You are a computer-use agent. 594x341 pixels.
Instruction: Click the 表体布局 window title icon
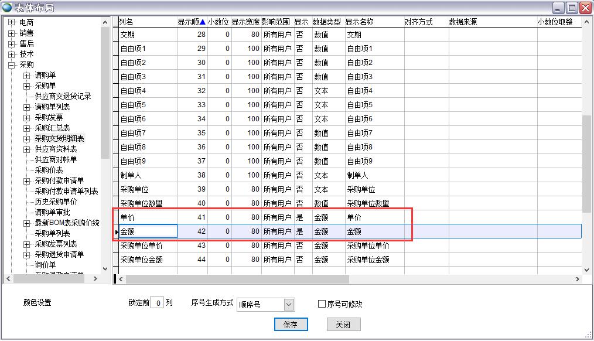7,7
